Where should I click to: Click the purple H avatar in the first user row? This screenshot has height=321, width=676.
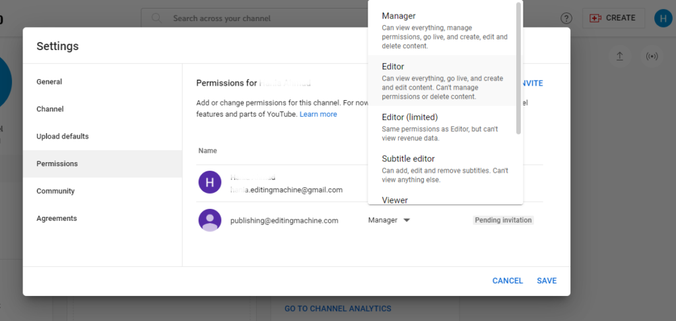point(210,183)
